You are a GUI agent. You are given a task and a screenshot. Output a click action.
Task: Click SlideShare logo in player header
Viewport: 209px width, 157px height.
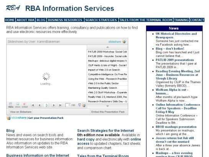pos(117,41)
